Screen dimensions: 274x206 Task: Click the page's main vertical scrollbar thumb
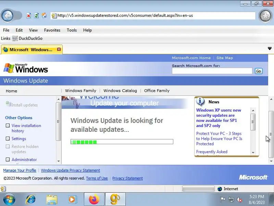click(x=271, y=134)
